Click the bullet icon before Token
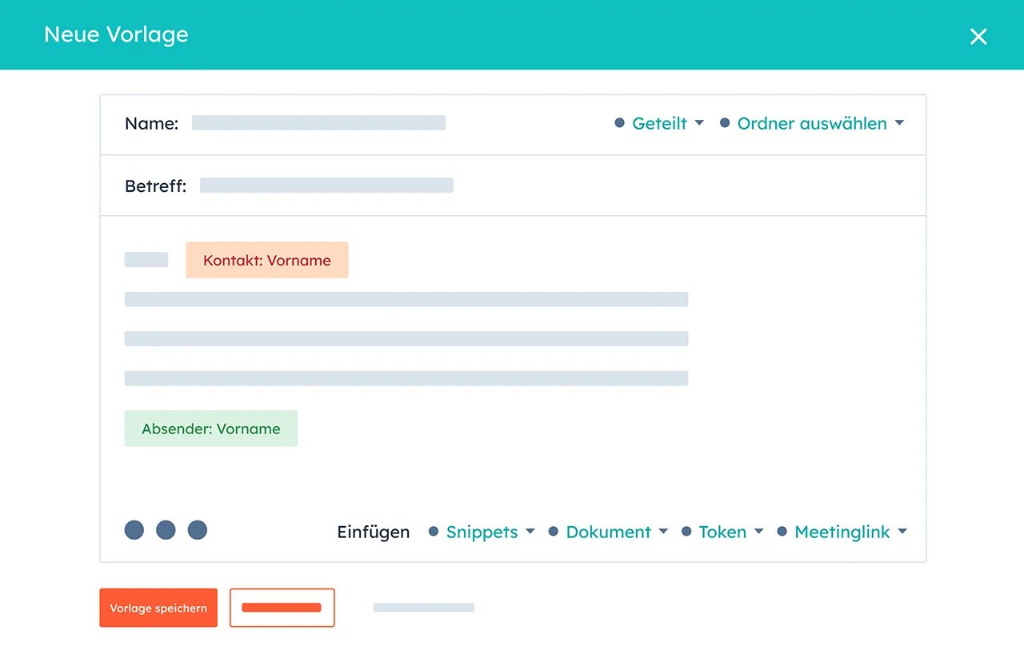The height and width of the screenshot is (650, 1024). [686, 531]
